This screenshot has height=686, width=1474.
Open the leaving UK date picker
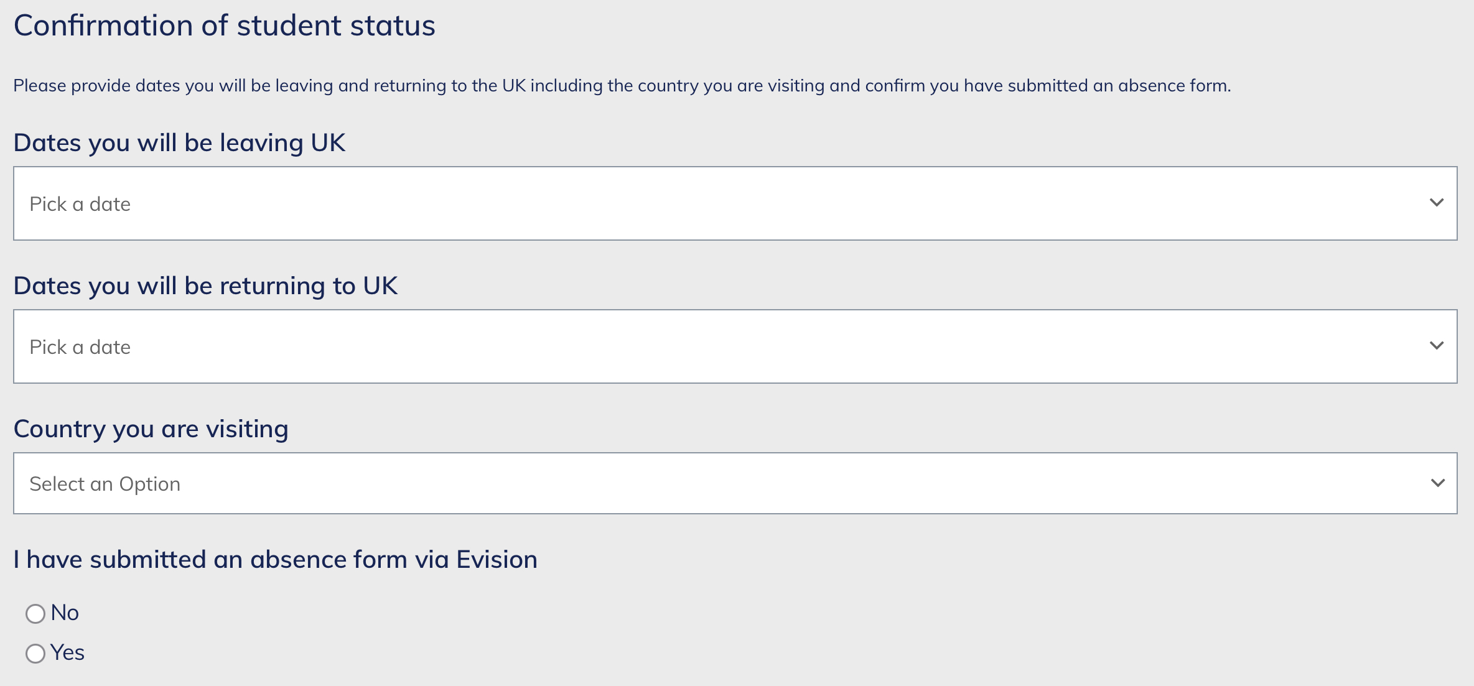pos(734,203)
